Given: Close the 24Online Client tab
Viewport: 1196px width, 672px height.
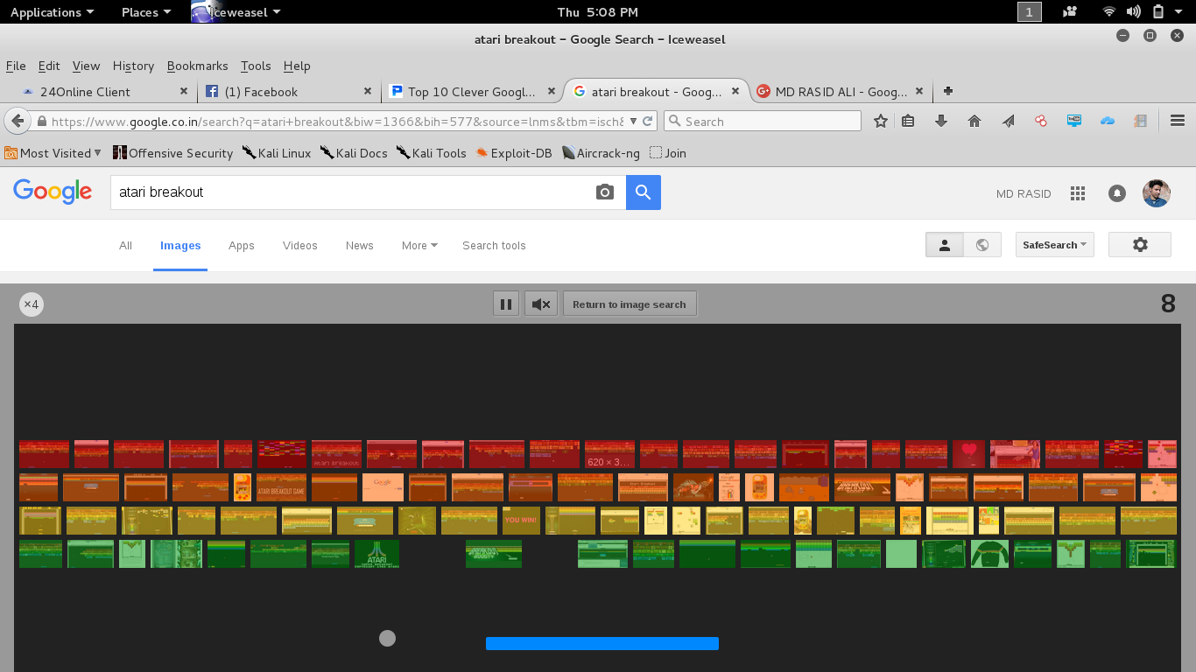Looking at the screenshot, I should [184, 91].
